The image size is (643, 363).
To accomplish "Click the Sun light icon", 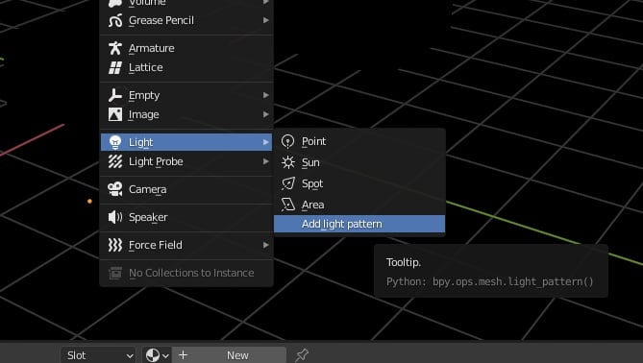I will [x=288, y=162].
